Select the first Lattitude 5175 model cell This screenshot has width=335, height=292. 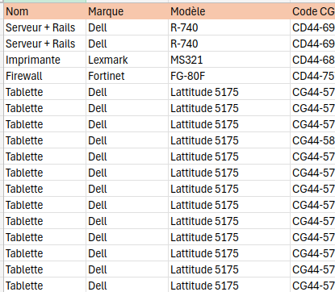tap(229, 92)
